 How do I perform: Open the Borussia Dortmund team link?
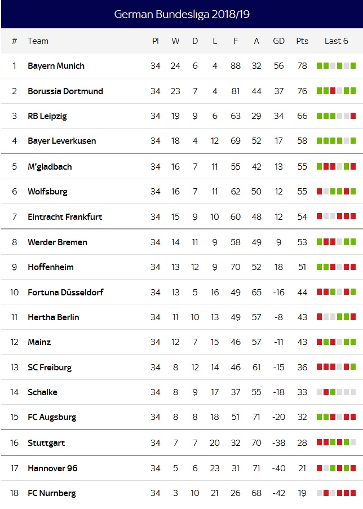click(x=65, y=91)
